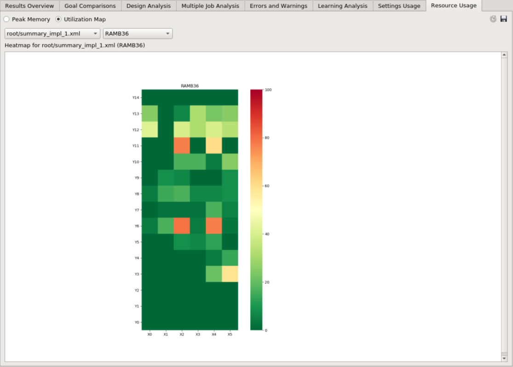Click the 40 label on color scale

coord(267,234)
